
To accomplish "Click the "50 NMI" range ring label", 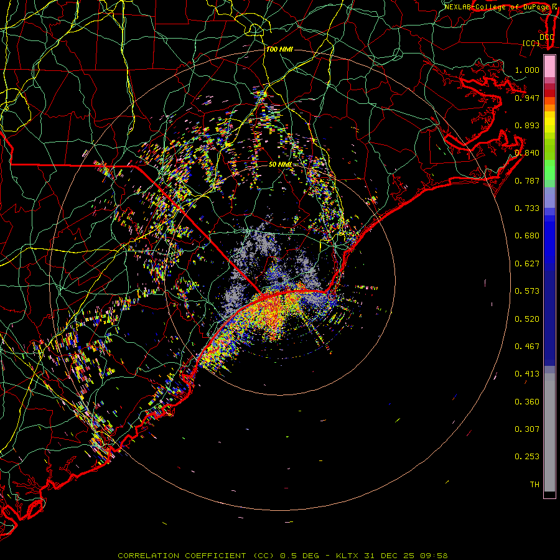I will pos(281,164).
